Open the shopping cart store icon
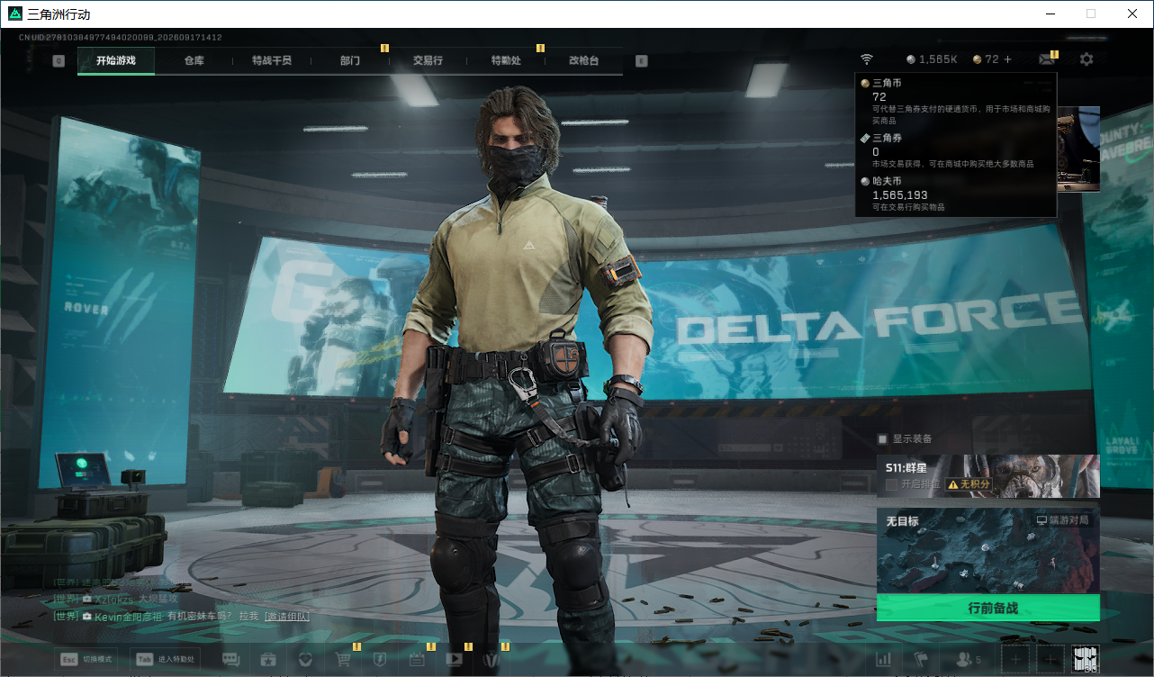This screenshot has height=677, width=1154. tap(343, 659)
